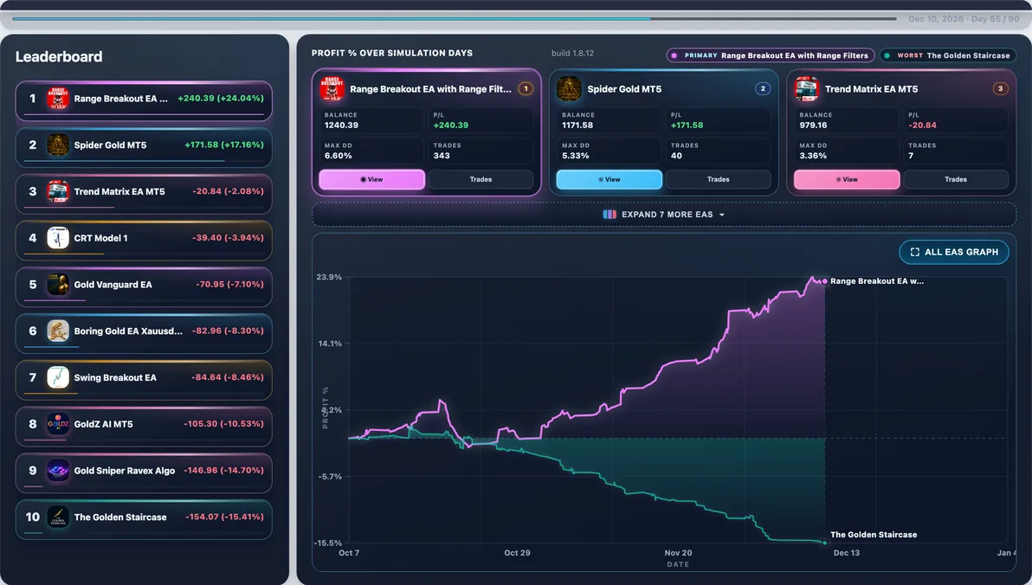Open Trades for Spider Gold MT5 card

click(718, 179)
